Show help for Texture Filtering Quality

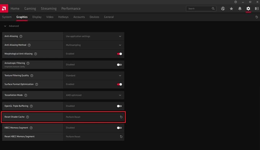pos(32,75)
